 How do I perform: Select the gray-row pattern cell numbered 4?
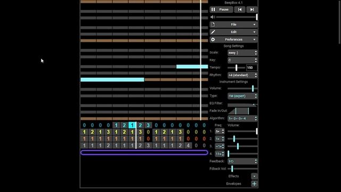(x=188, y=146)
